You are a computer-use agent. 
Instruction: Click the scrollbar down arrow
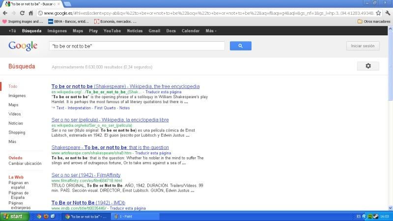point(390,208)
